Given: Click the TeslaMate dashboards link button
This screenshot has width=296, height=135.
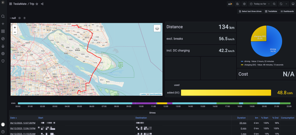Looking at the screenshot, I should click(x=270, y=11).
